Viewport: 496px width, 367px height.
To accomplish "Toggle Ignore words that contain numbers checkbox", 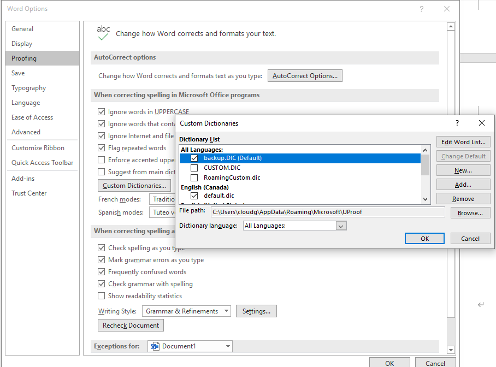I will [101, 124].
